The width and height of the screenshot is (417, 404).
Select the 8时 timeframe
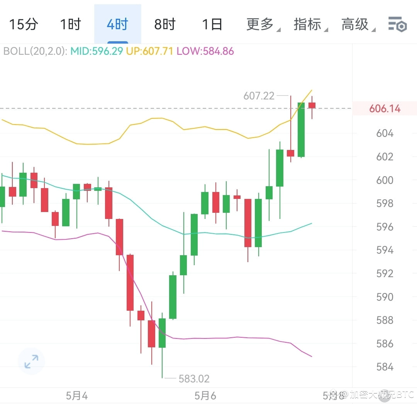[x=164, y=24]
